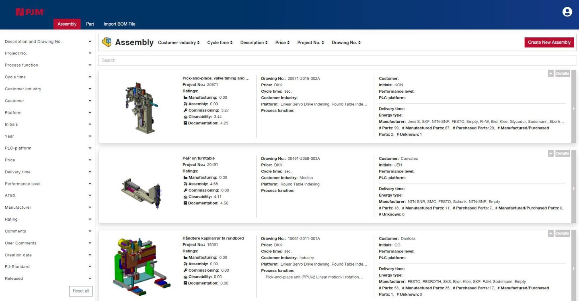Click right arrow on first assembly card
Image resolution: width=579 pixels, height=301 pixels.
(573, 108)
